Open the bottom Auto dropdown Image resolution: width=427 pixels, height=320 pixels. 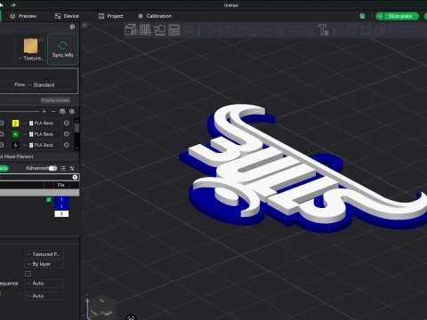click(x=44, y=296)
